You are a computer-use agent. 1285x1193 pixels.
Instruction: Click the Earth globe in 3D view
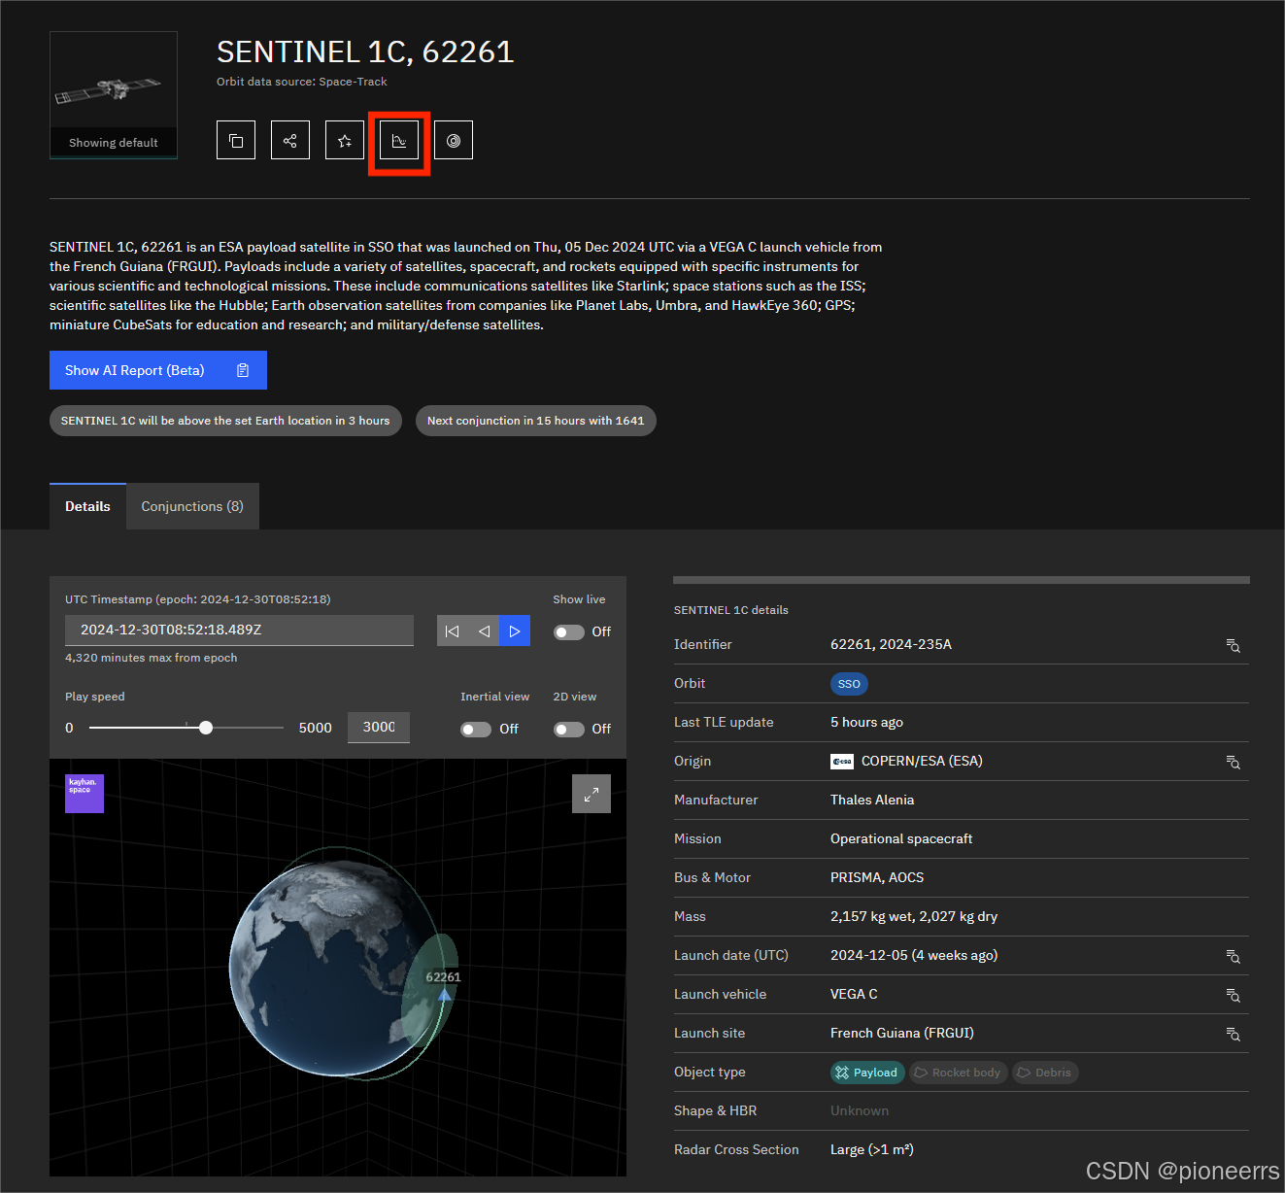click(x=335, y=967)
